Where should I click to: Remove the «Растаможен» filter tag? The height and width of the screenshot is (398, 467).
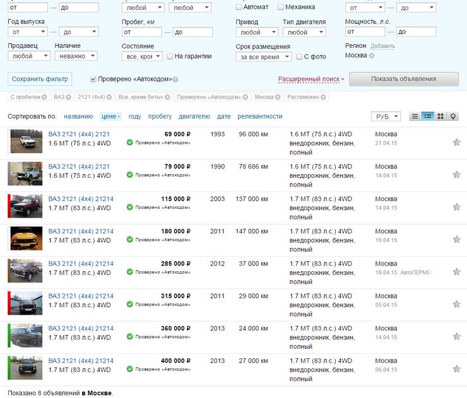coord(324,97)
